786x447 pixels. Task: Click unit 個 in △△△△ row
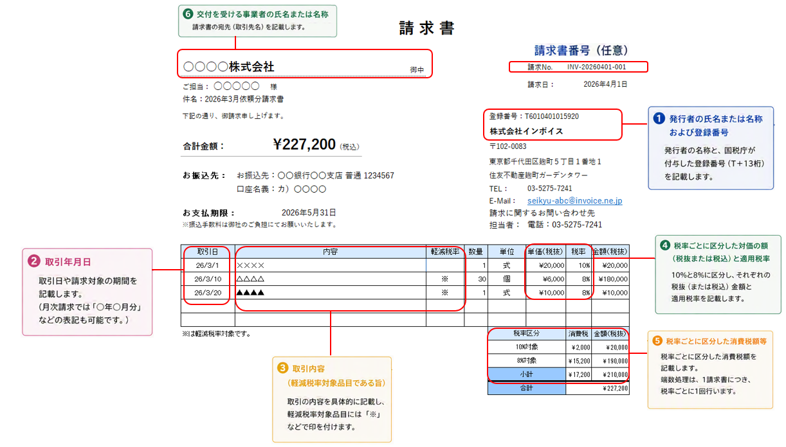tap(506, 279)
